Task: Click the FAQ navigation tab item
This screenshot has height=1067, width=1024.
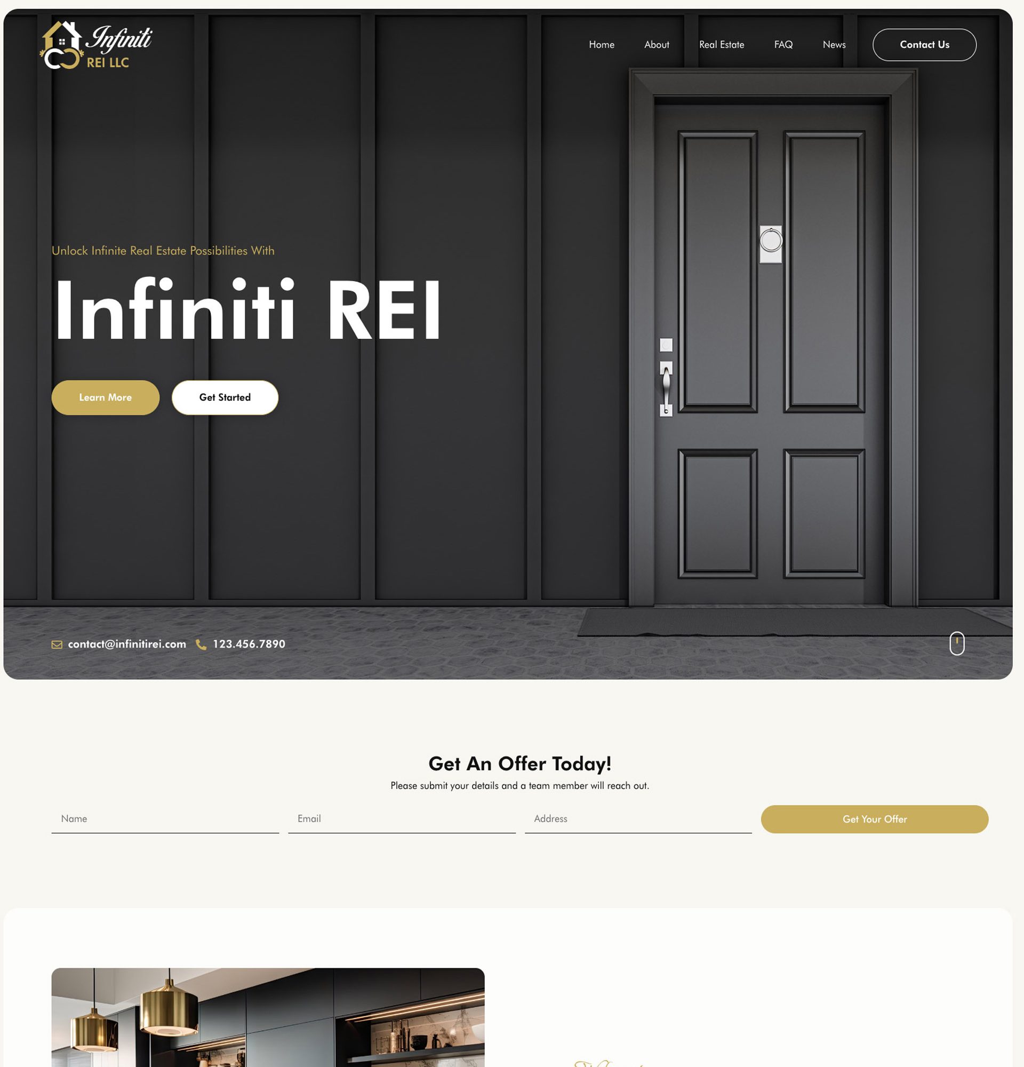Action: [783, 44]
